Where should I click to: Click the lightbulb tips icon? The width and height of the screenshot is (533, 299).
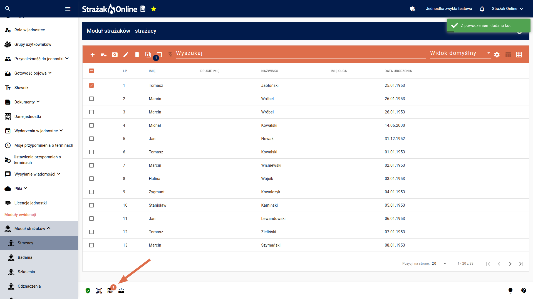pyautogui.click(x=510, y=290)
